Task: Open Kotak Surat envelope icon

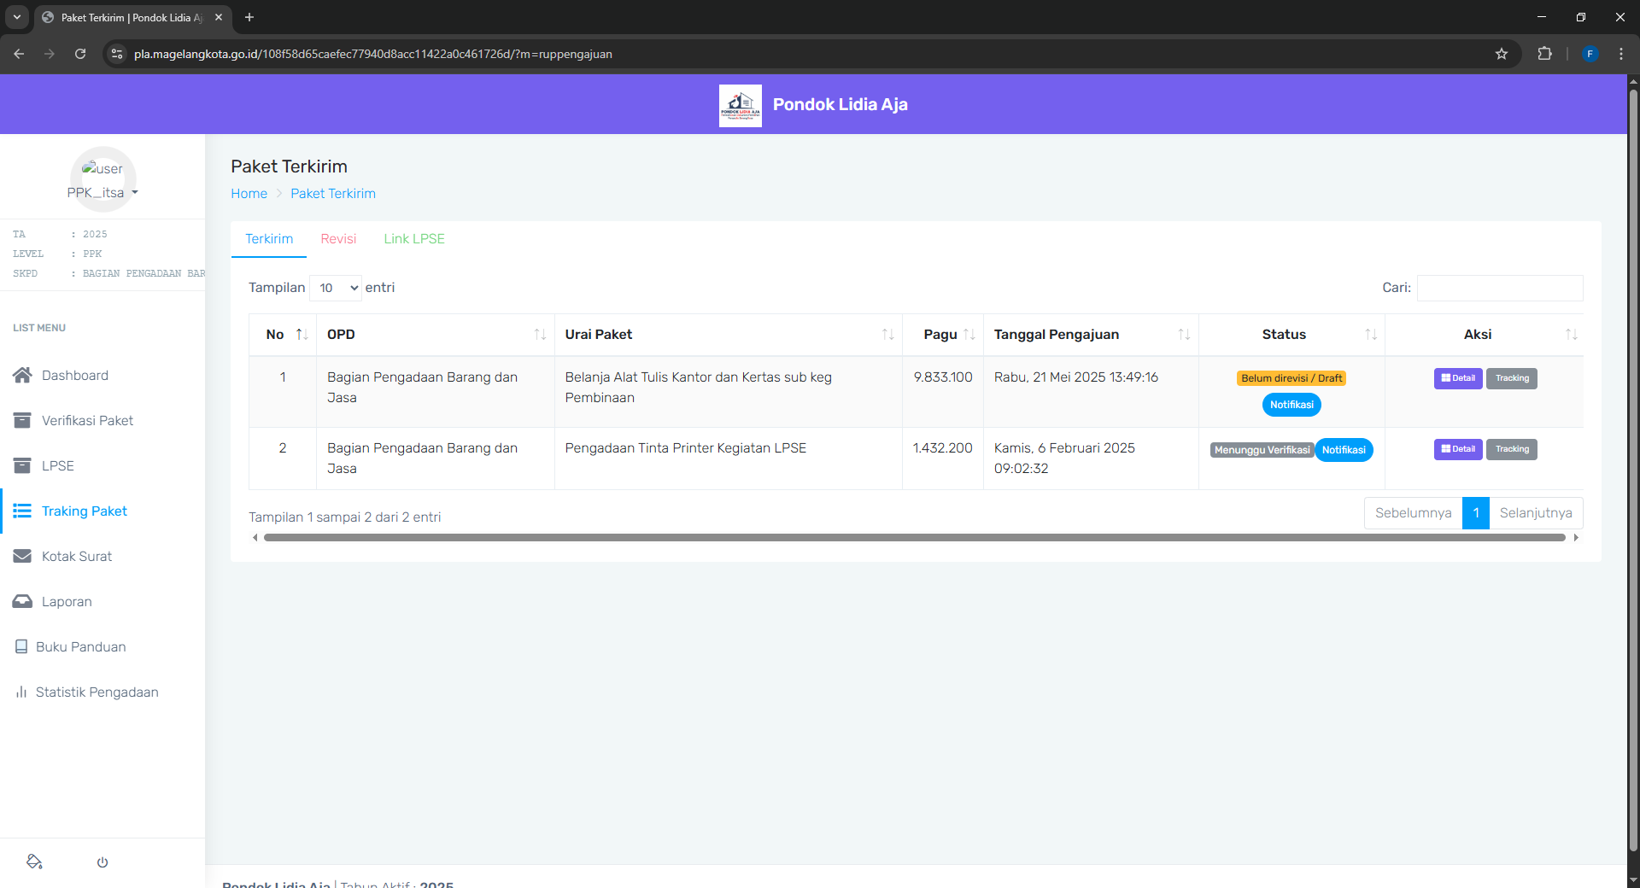Action: tap(22, 556)
